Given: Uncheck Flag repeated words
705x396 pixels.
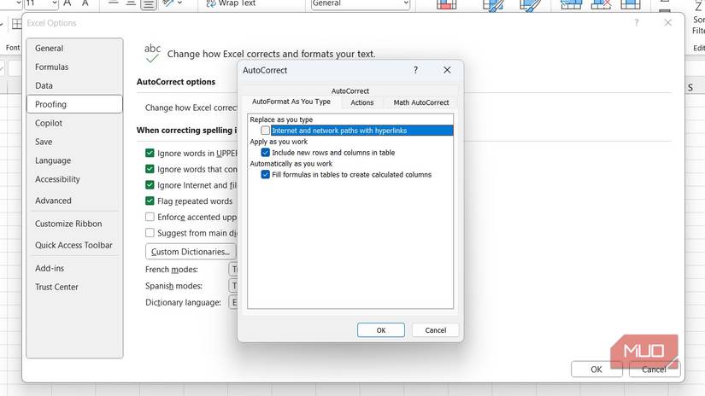Looking at the screenshot, I should click(150, 201).
